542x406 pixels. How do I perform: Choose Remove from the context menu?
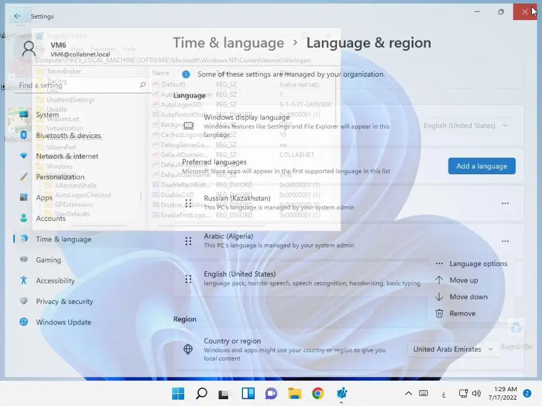tap(471, 313)
